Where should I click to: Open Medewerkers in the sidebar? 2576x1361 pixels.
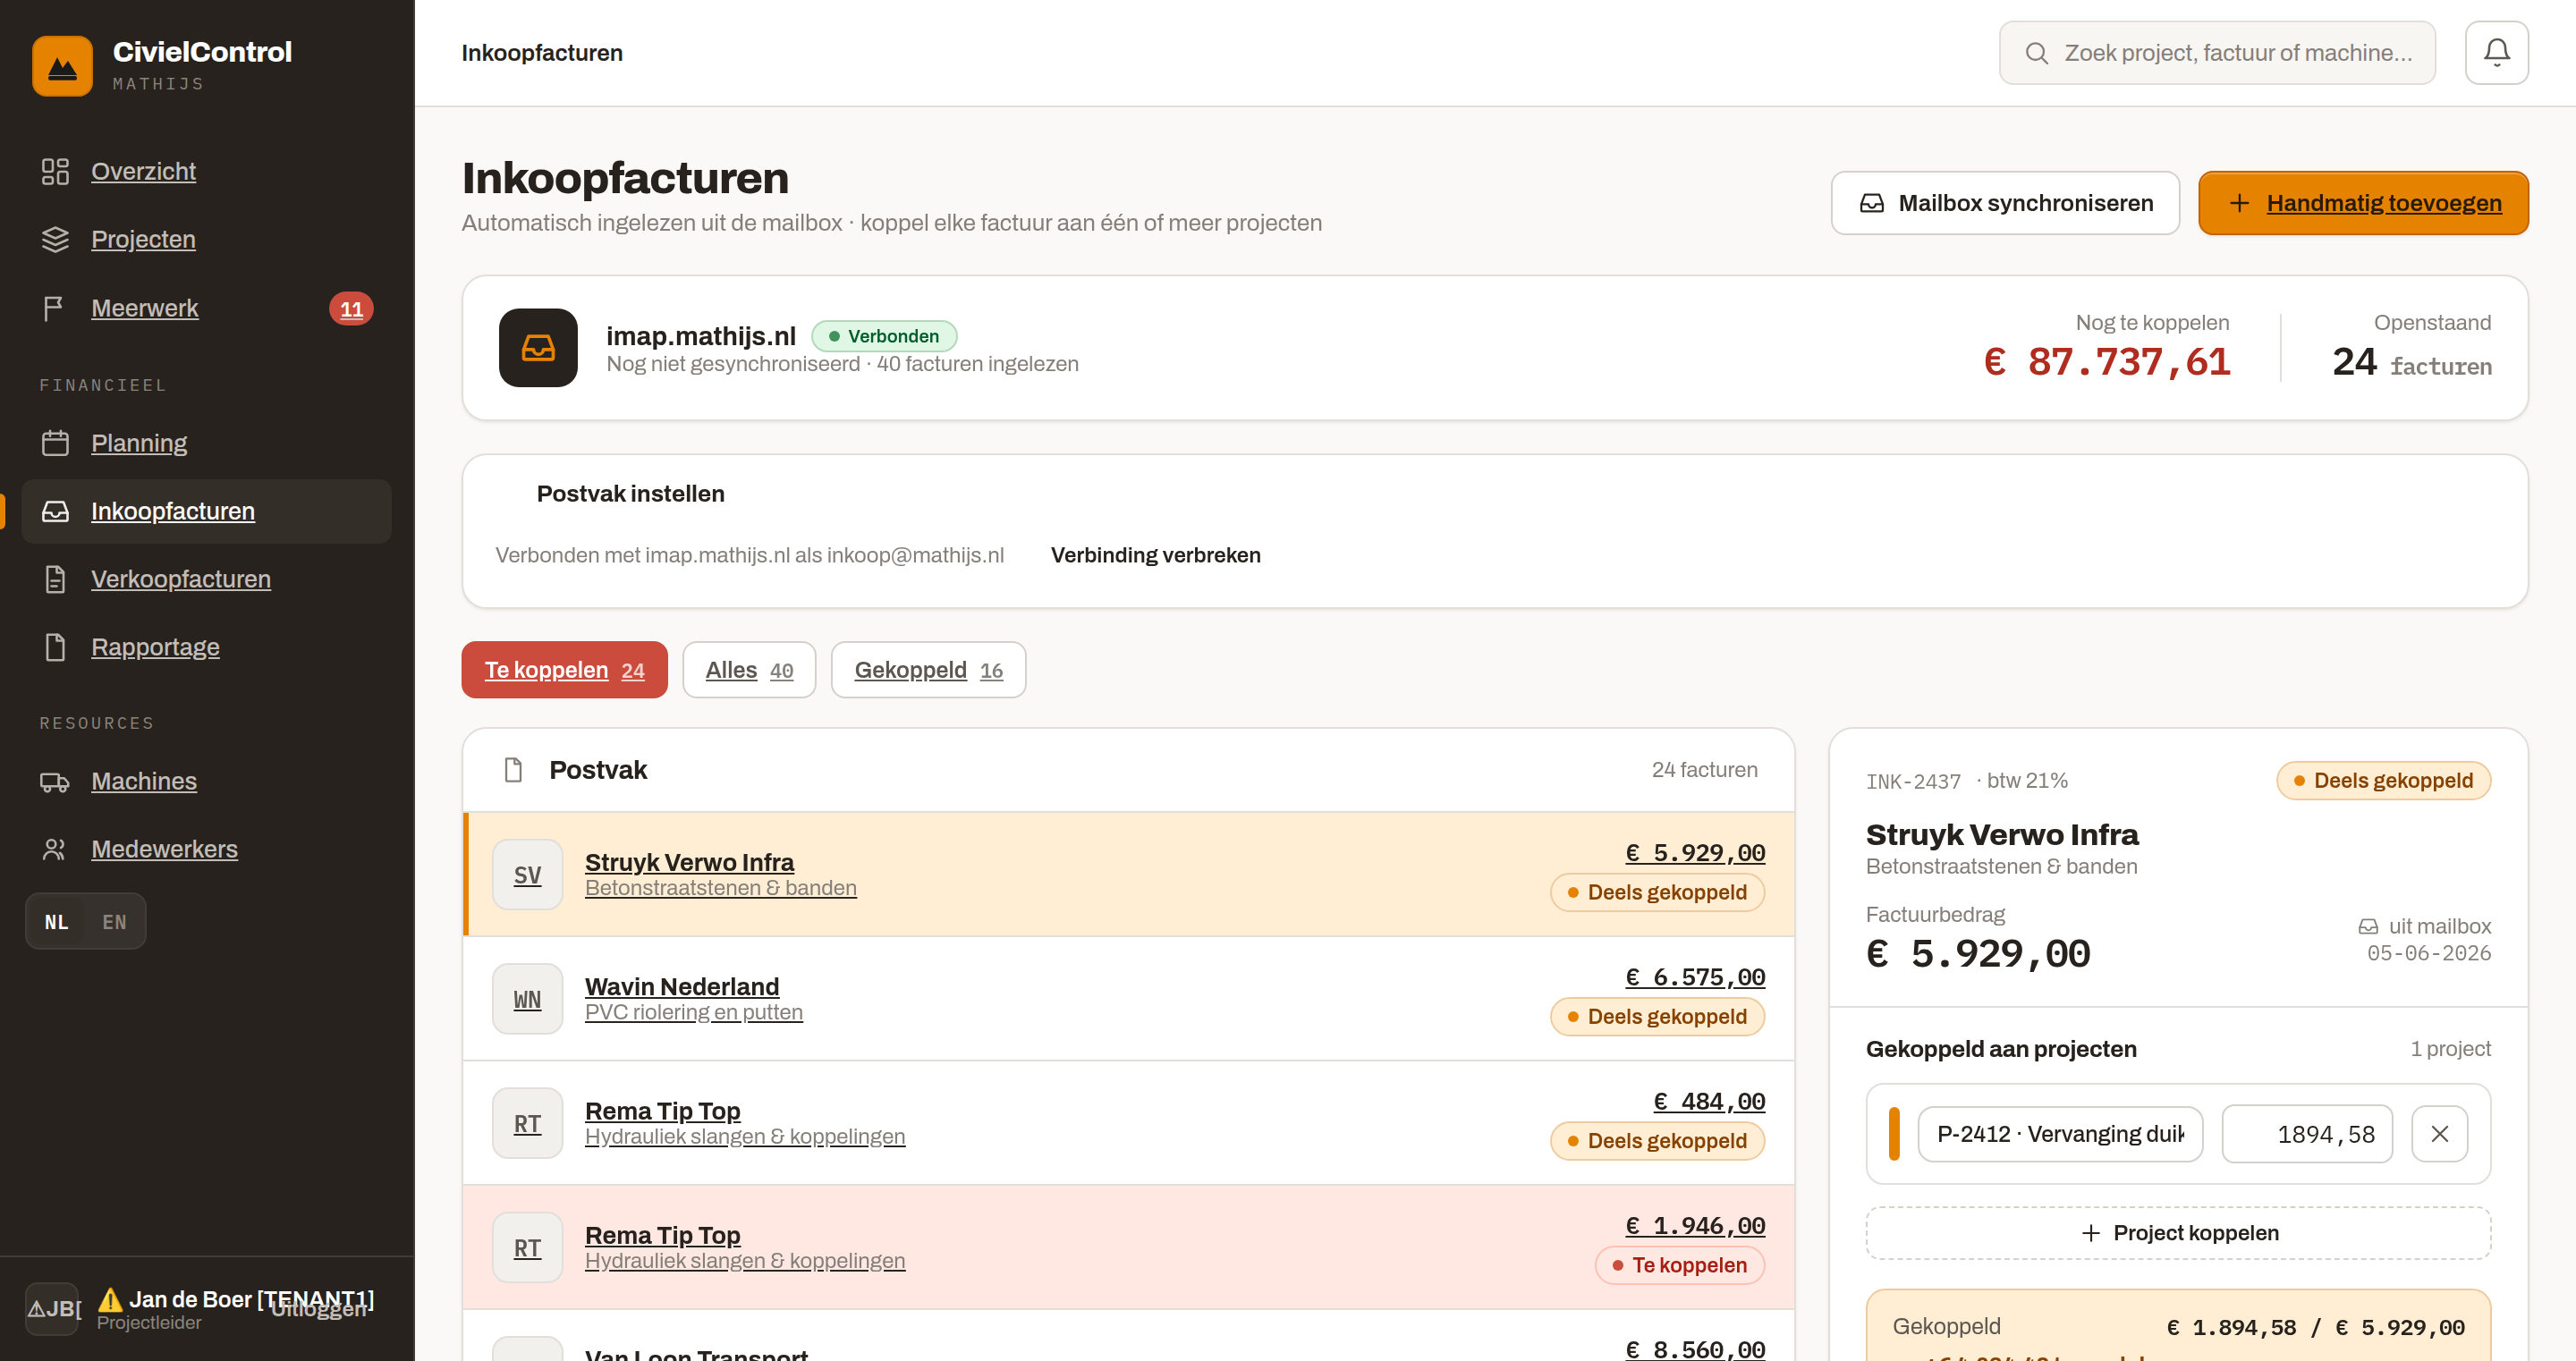pyautogui.click(x=206, y=849)
